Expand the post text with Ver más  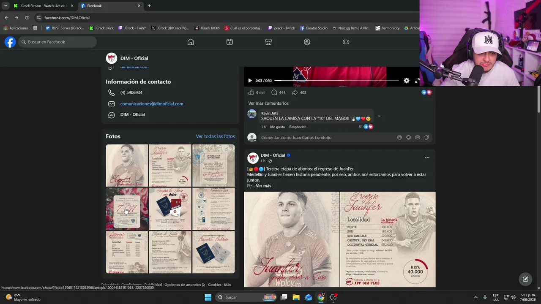coord(263,186)
